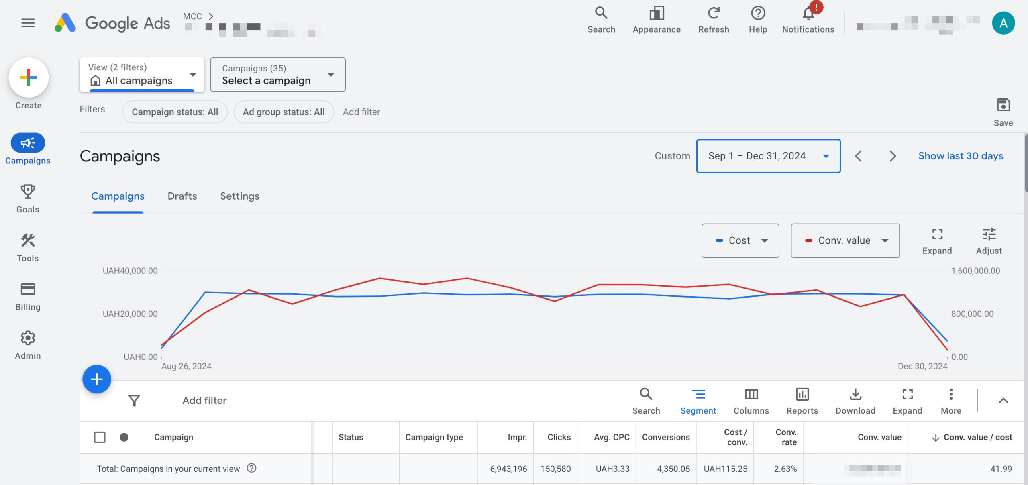This screenshot has height=485, width=1028.
Task: Switch to the Drafts tab
Action: click(182, 196)
